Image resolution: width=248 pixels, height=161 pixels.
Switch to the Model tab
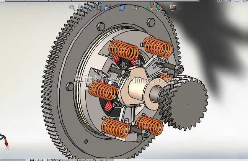(36, 160)
